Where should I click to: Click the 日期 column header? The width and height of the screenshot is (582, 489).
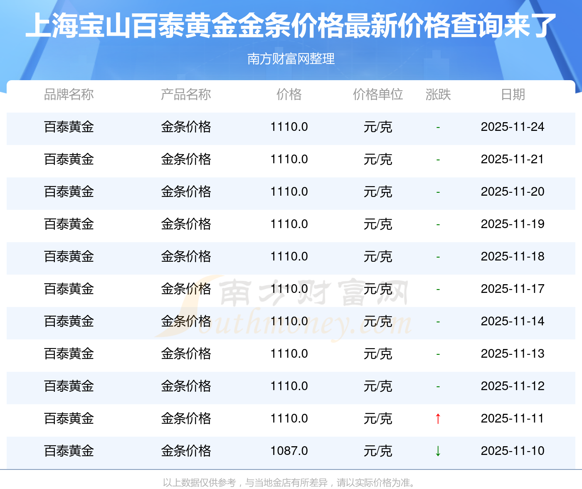coord(513,94)
